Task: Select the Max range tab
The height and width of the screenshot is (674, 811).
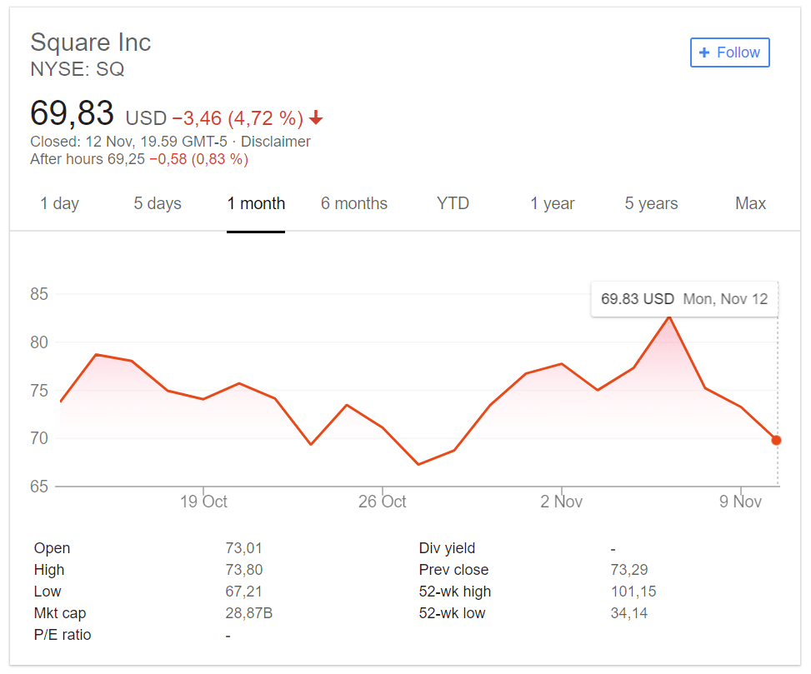Action: coord(750,203)
